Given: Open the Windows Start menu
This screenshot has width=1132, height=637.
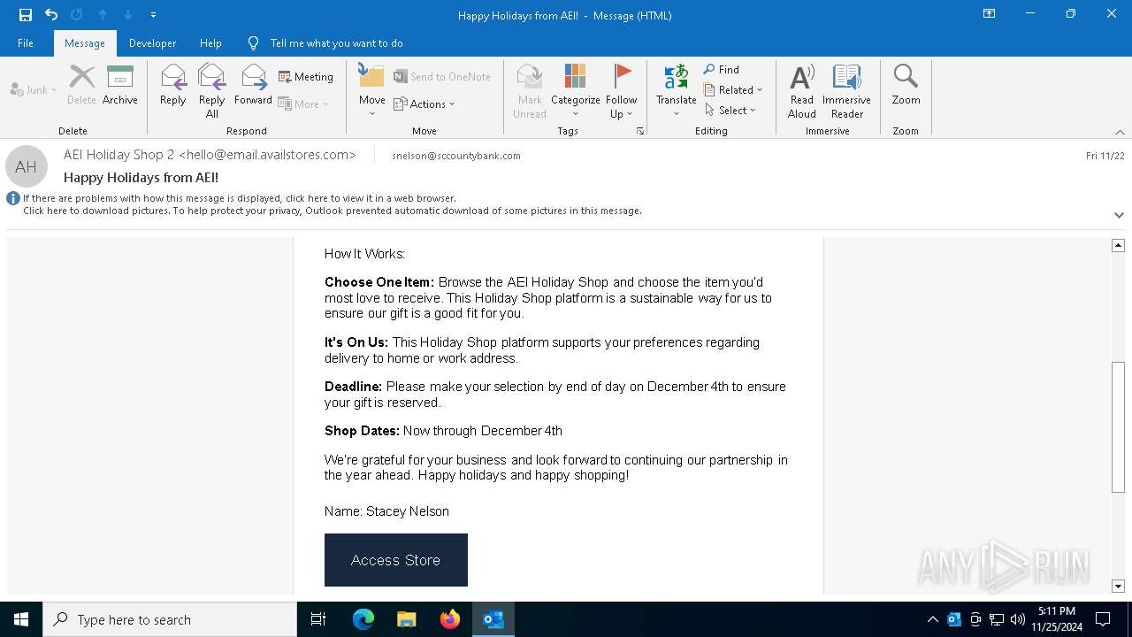Looking at the screenshot, I should [21, 619].
